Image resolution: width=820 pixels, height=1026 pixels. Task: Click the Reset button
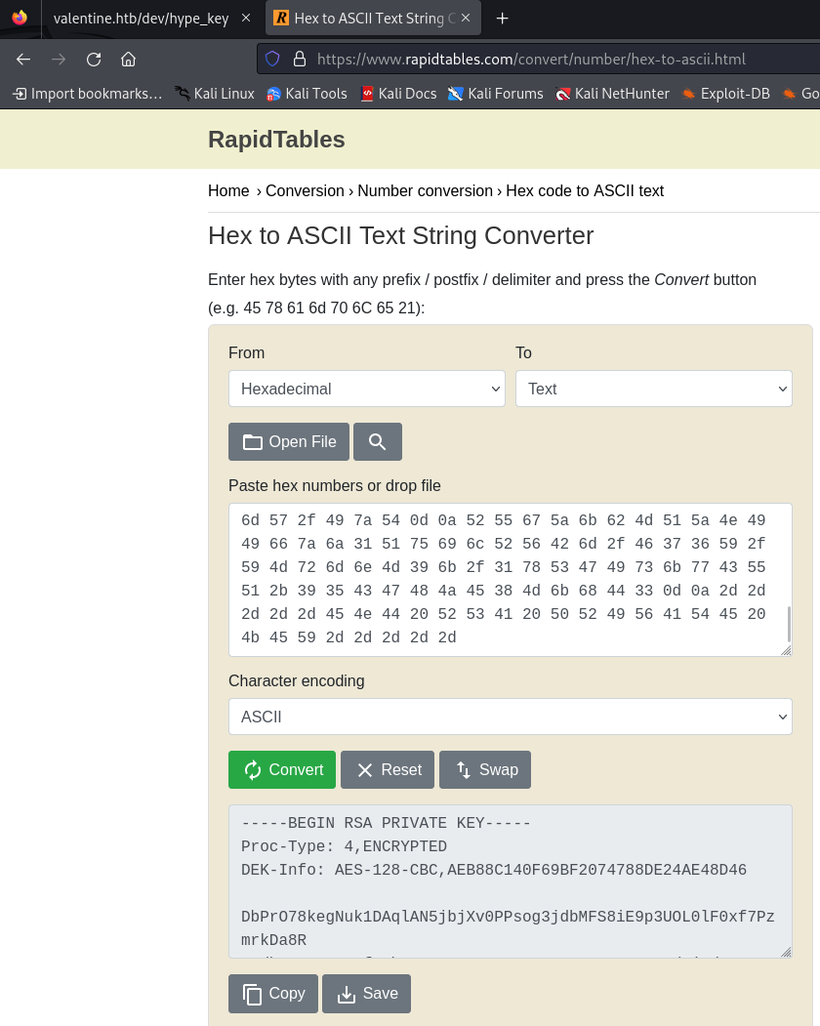(388, 769)
